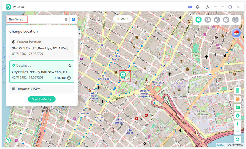The image size is (246, 149).
Task: Select the multi-spot route mode icon
Action: [217, 20]
